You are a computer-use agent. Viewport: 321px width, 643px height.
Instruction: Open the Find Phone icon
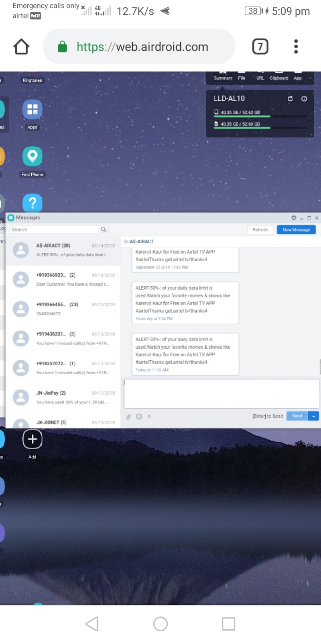click(x=32, y=156)
